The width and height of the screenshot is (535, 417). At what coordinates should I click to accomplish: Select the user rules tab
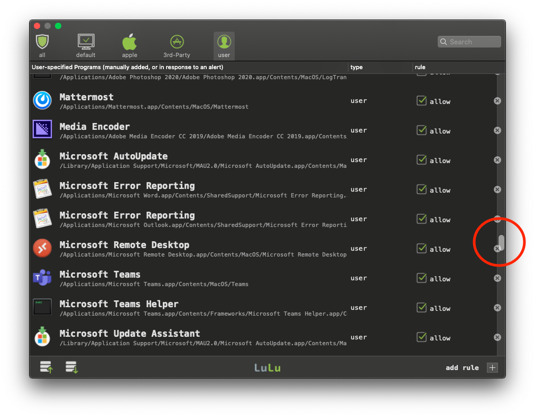(x=224, y=45)
